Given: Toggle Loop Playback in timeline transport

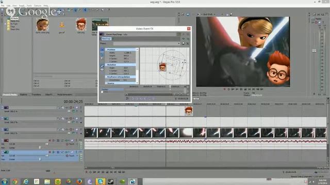Looking at the screenshot, I should 91,172.
